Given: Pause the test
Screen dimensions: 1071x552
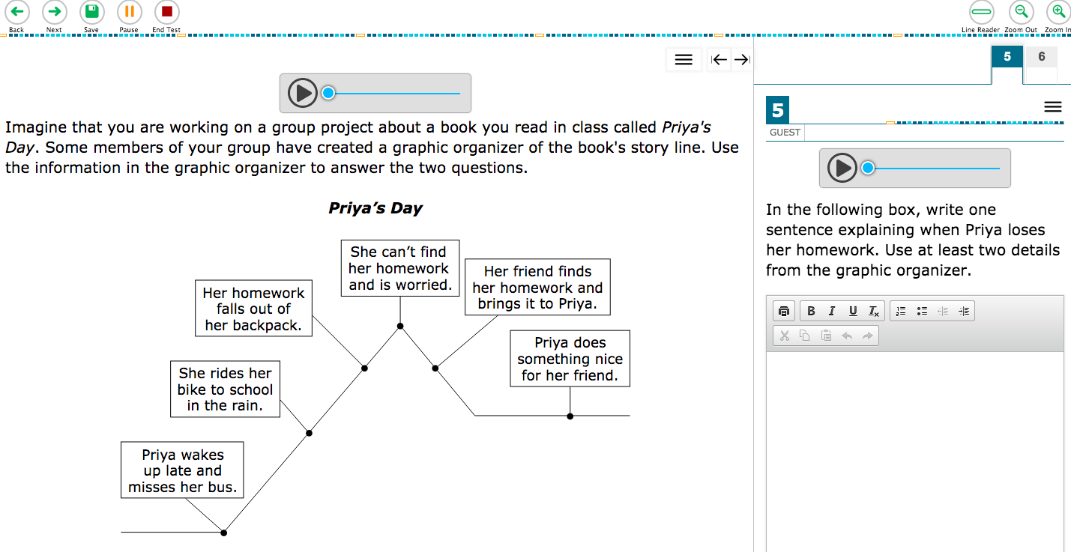Looking at the screenshot, I should tap(129, 12).
